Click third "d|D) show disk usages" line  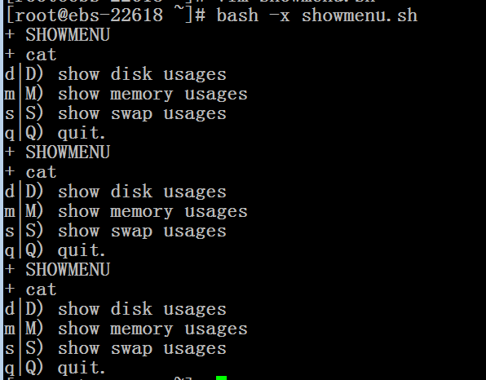(x=115, y=309)
